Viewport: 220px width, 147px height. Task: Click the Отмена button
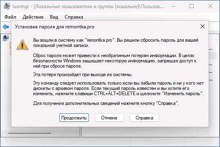tap(109, 118)
